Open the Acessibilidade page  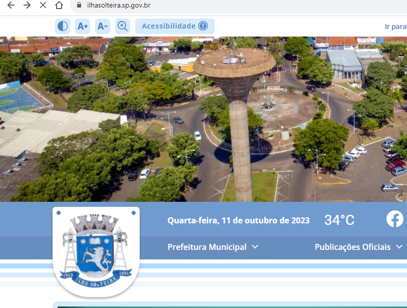(x=174, y=26)
